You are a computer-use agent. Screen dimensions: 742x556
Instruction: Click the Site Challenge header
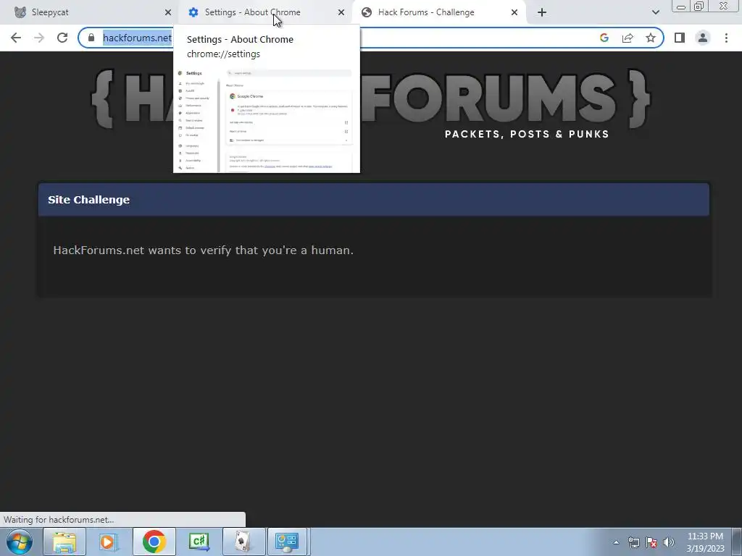[x=373, y=200]
